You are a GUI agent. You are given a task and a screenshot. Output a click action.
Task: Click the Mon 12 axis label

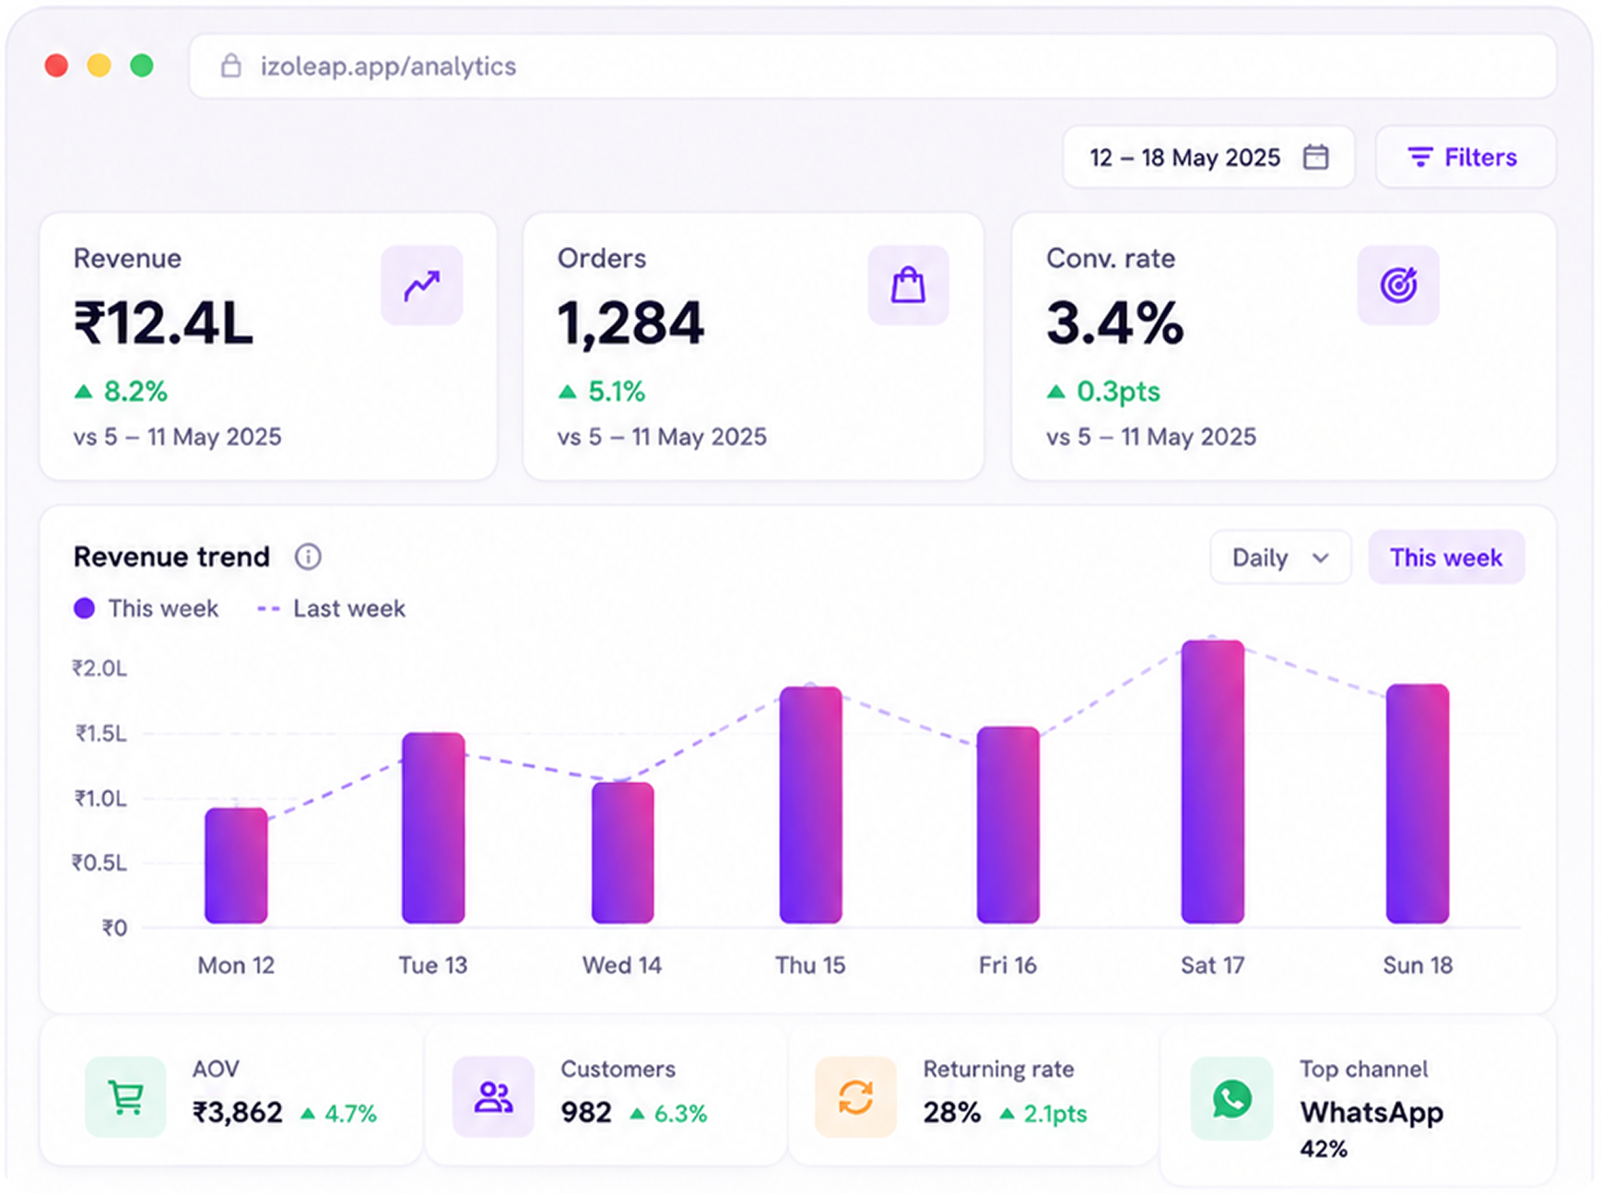pos(236,966)
